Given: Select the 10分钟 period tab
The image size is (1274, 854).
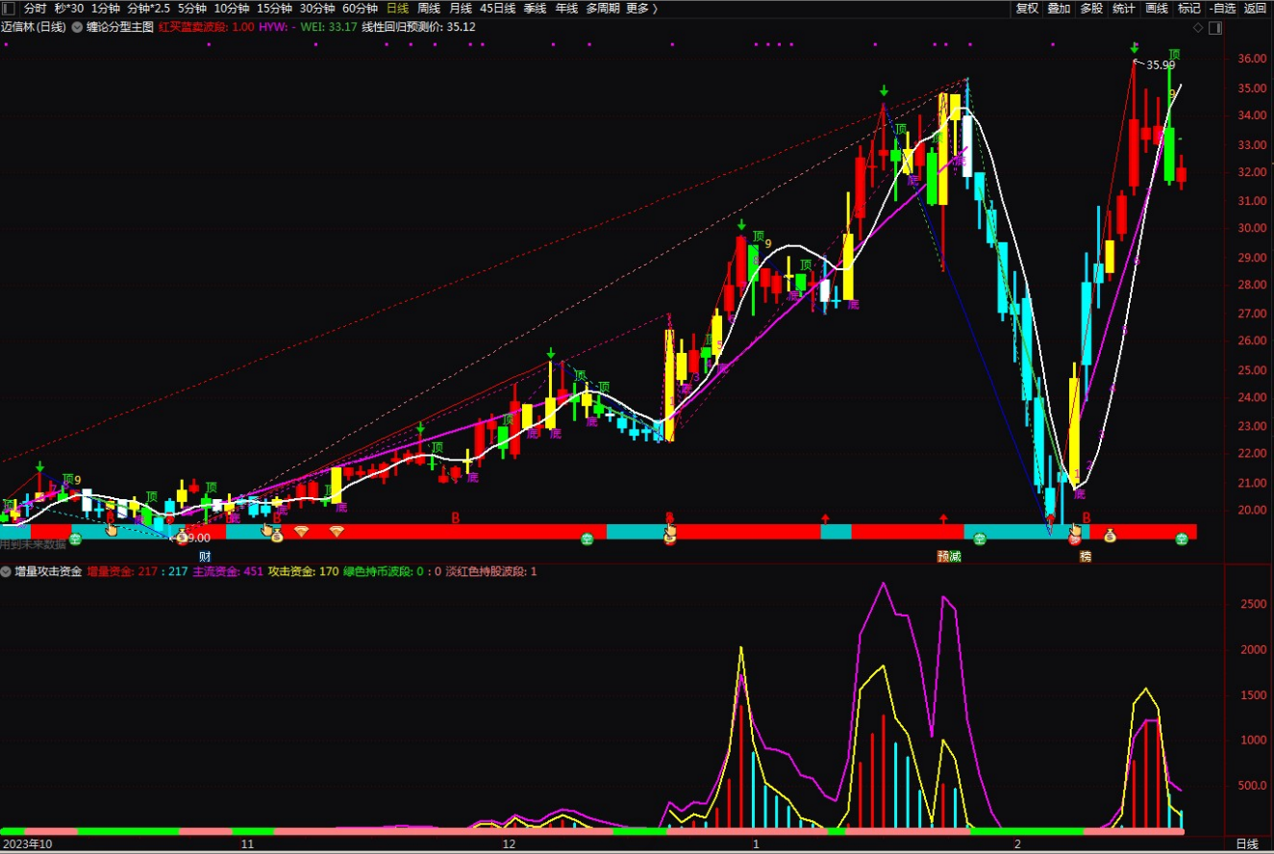Looking at the screenshot, I should 232,8.
